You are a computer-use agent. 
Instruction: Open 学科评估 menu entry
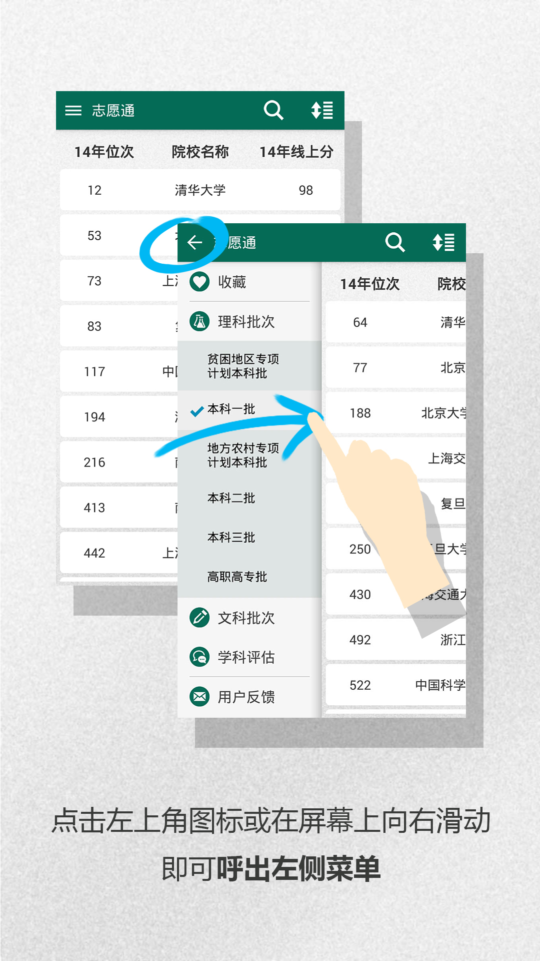(x=246, y=657)
